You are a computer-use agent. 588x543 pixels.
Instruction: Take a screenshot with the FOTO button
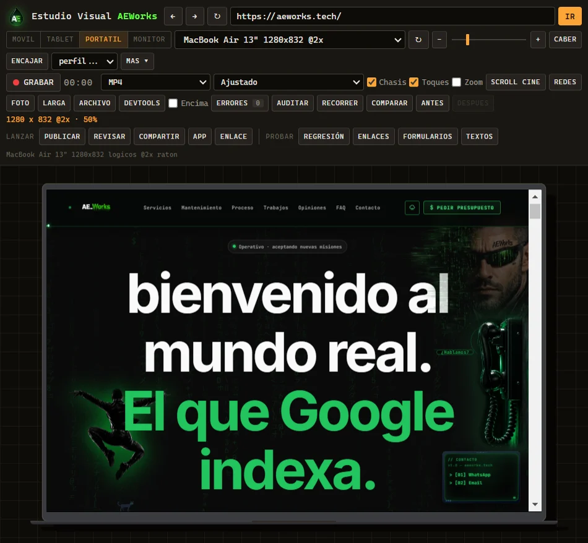tap(20, 103)
